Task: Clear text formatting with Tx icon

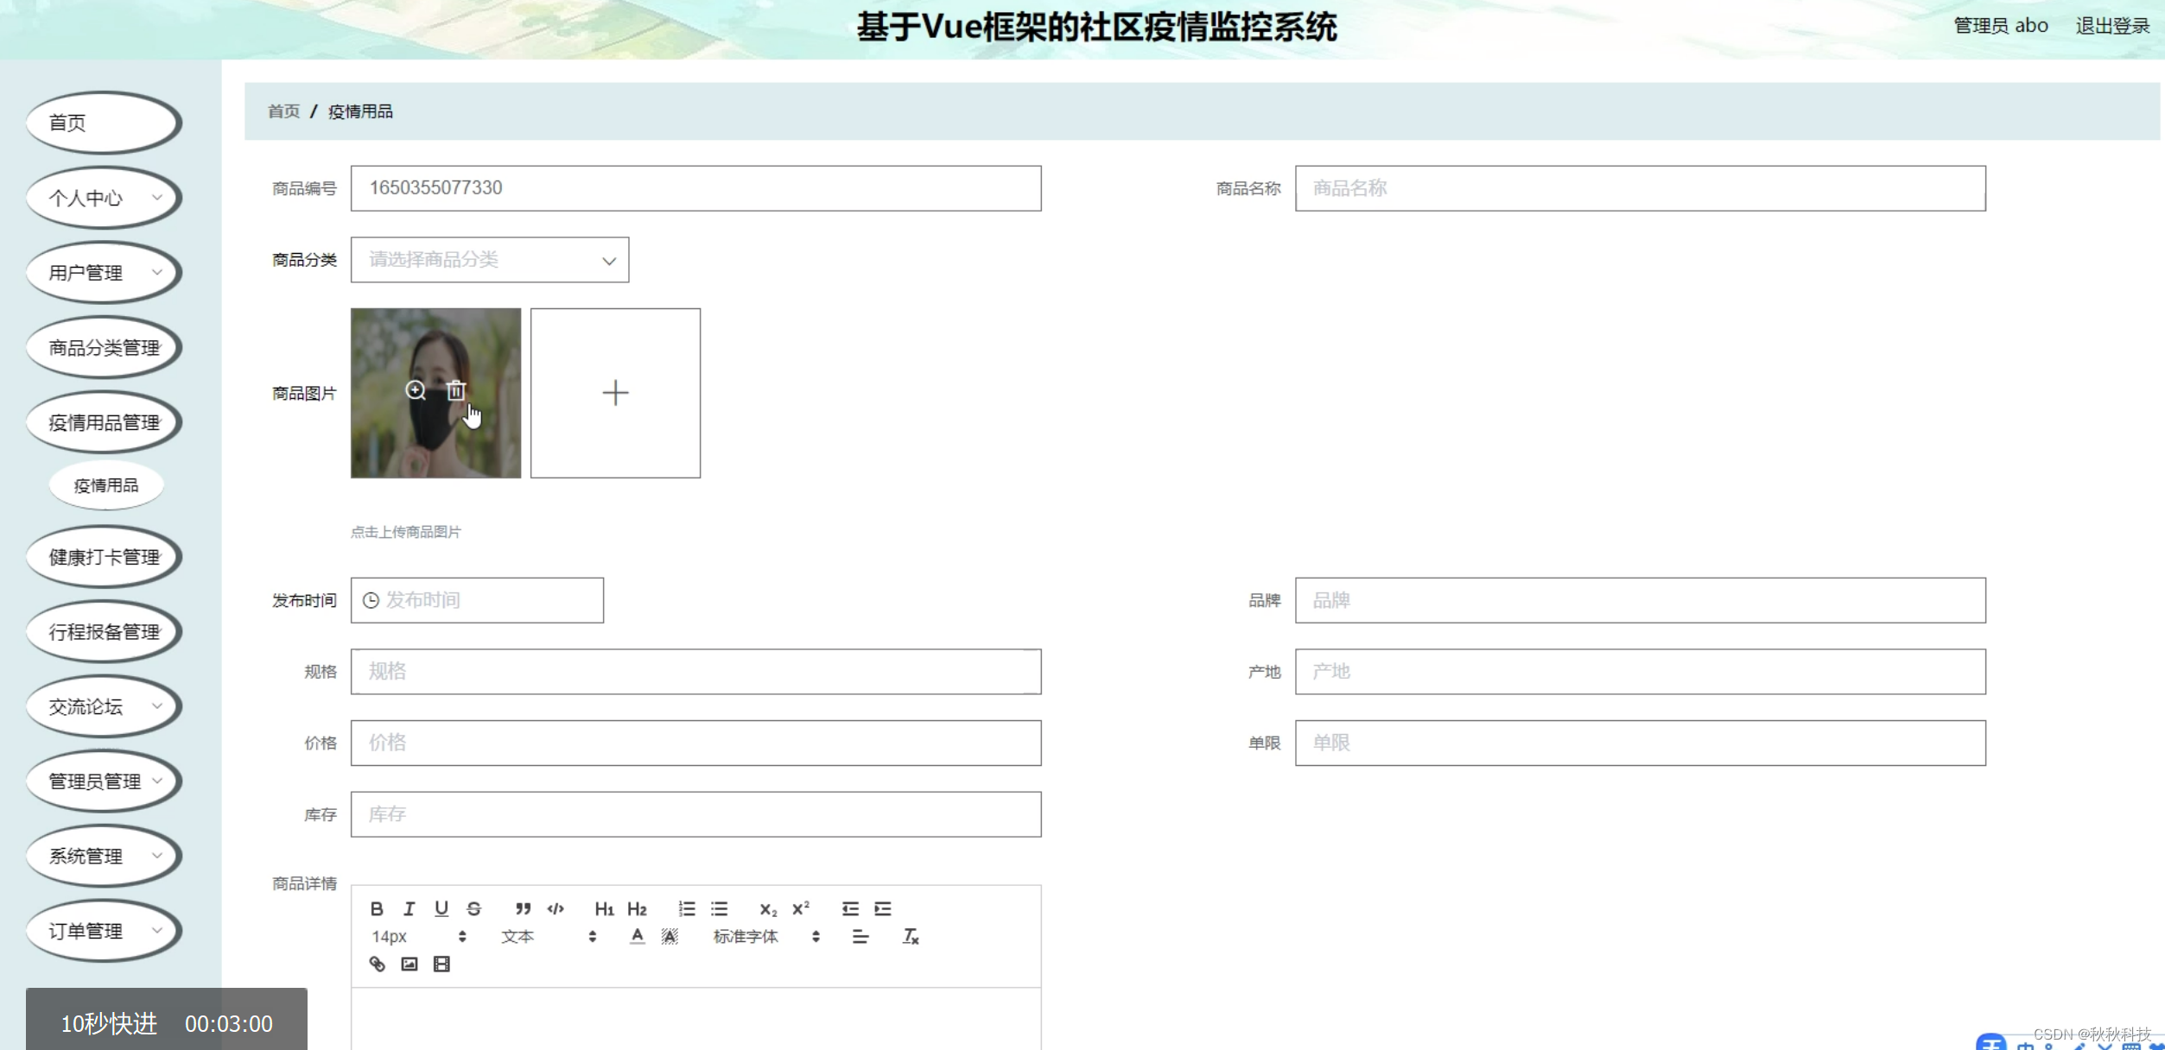Action: (910, 936)
